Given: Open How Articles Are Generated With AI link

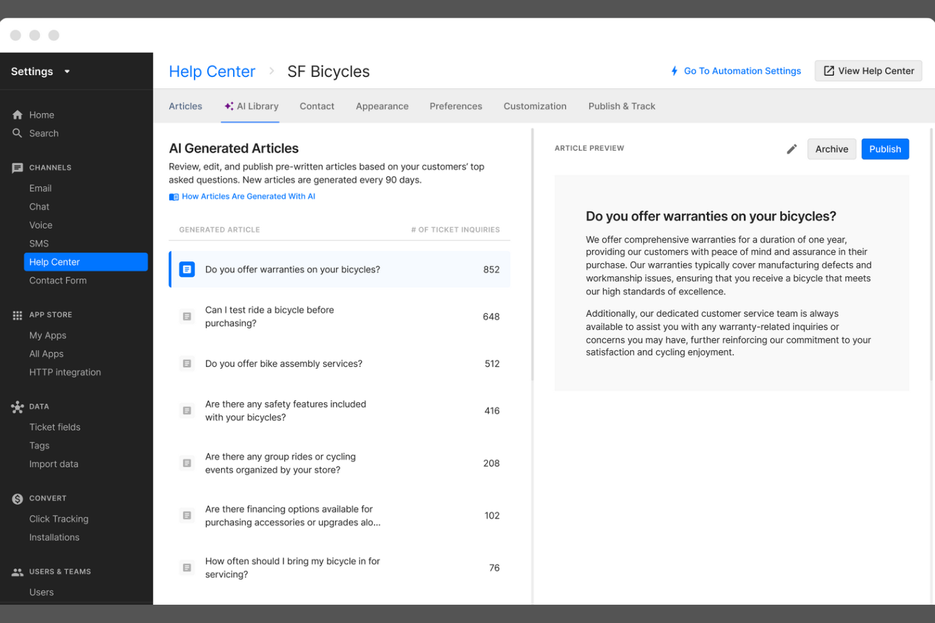Looking at the screenshot, I should click(x=248, y=196).
